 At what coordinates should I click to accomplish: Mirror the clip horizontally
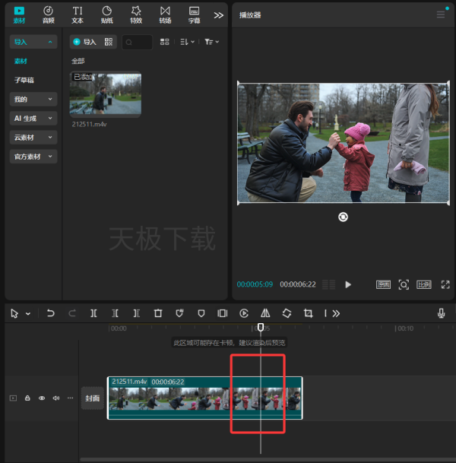click(265, 313)
